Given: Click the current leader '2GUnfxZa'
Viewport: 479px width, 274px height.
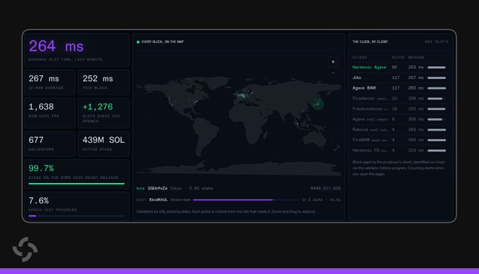Looking at the screenshot, I should 157,188.
